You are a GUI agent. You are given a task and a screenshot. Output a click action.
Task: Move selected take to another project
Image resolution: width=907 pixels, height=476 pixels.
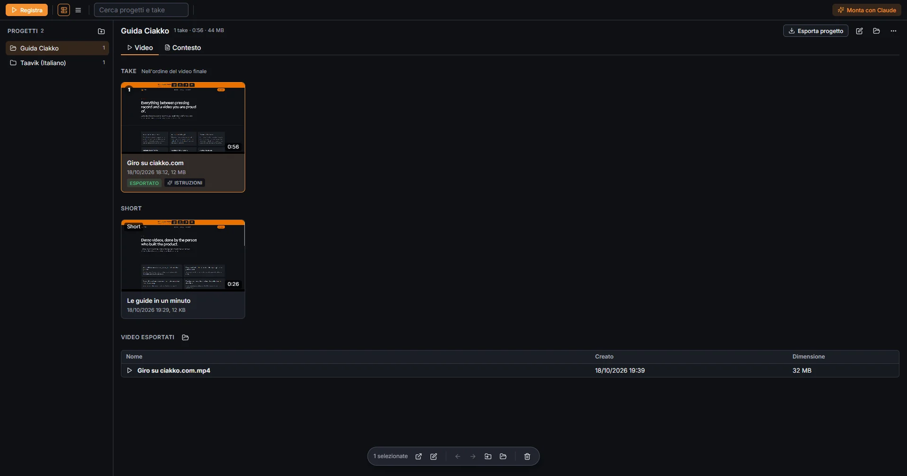(x=488, y=456)
